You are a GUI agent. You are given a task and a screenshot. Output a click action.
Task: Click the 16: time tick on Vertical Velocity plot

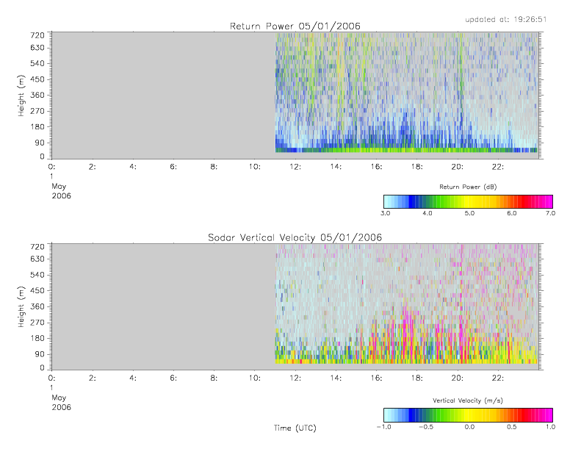(x=377, y=378)
